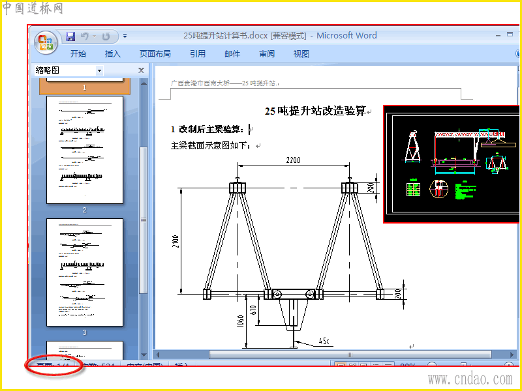Open the 引用 ribbon tab
Image resolution: width=522 pixels, height=391 pixels.
(198, 53)
